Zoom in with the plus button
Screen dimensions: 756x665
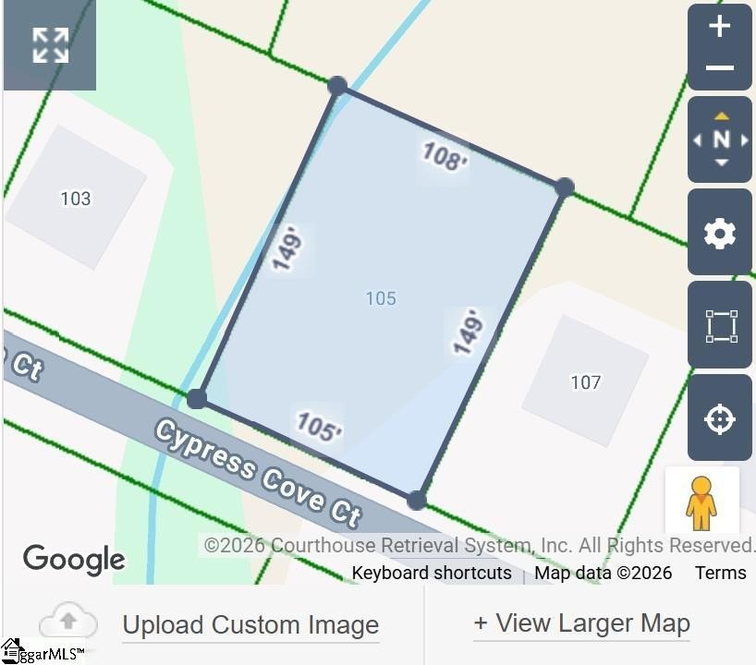(x=719, y=26)
